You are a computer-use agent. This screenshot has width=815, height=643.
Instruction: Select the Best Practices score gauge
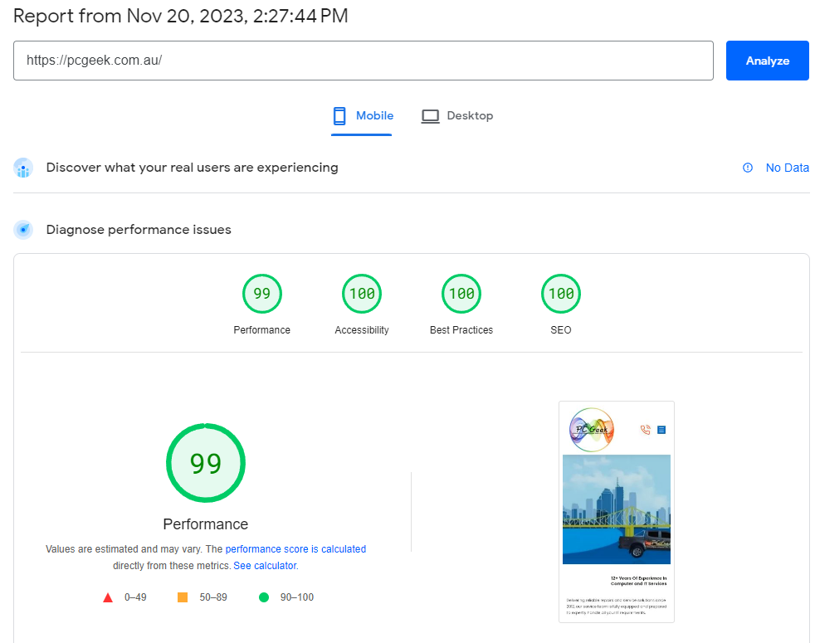pyautogui.click(x=461, y=294)
